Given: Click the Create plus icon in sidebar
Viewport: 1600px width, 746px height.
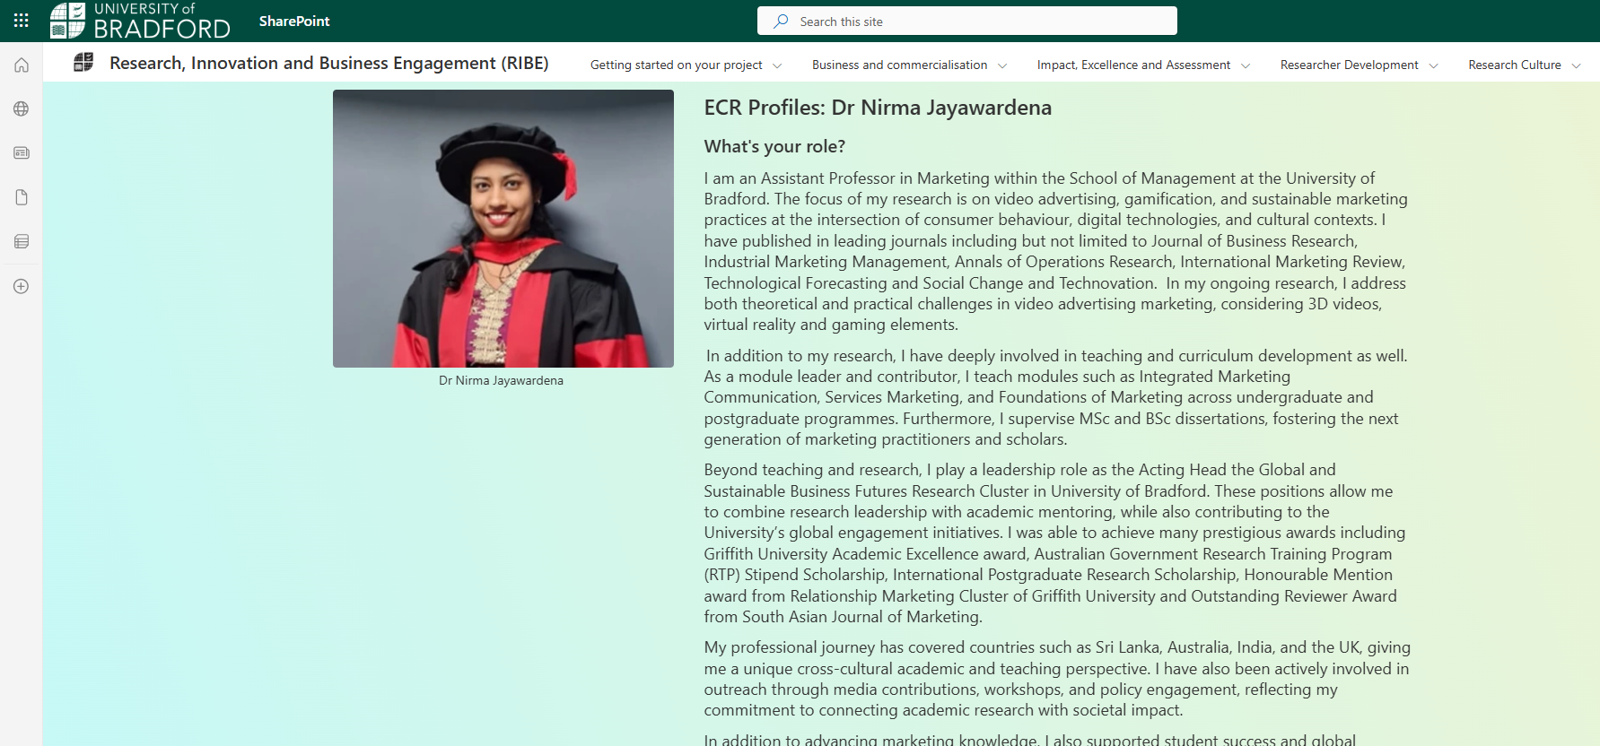Looking at the screenshot, I should (x=22, y=286).
